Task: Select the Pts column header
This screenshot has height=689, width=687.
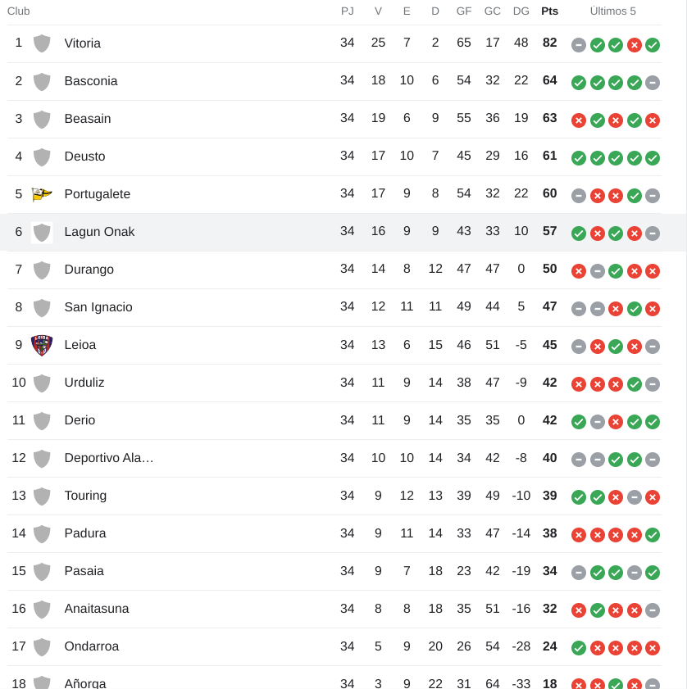Action: point(549,11)
